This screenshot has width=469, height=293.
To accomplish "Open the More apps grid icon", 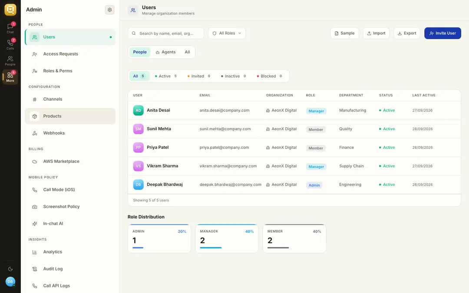I will click(10, 77).
